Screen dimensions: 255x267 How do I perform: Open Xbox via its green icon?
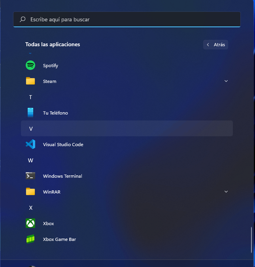click(x=30, y=223)
